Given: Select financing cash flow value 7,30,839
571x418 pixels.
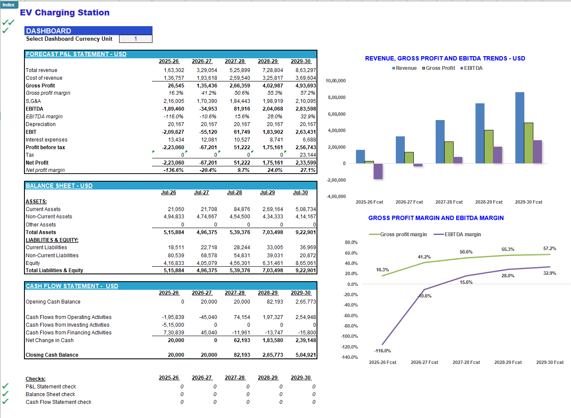Looking at the screenshot, I should pos(174,333).
